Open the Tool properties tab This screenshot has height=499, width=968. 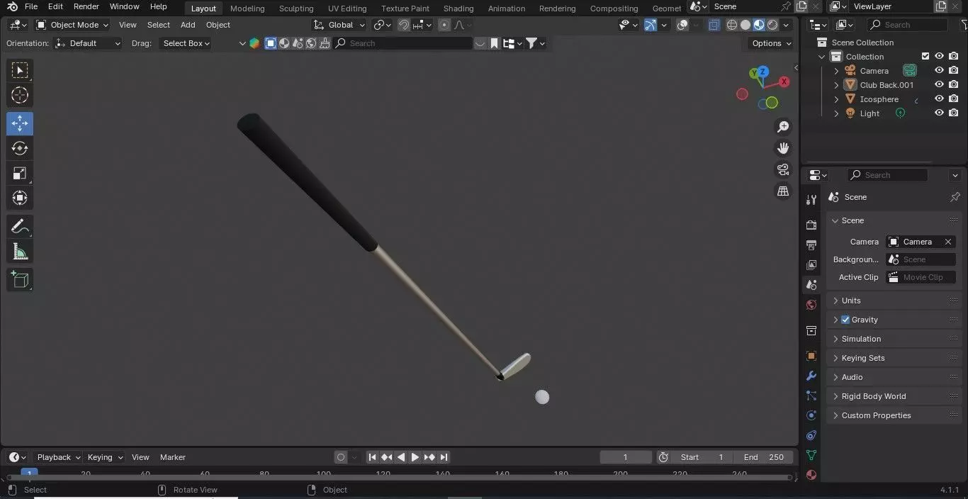(811, 200)
